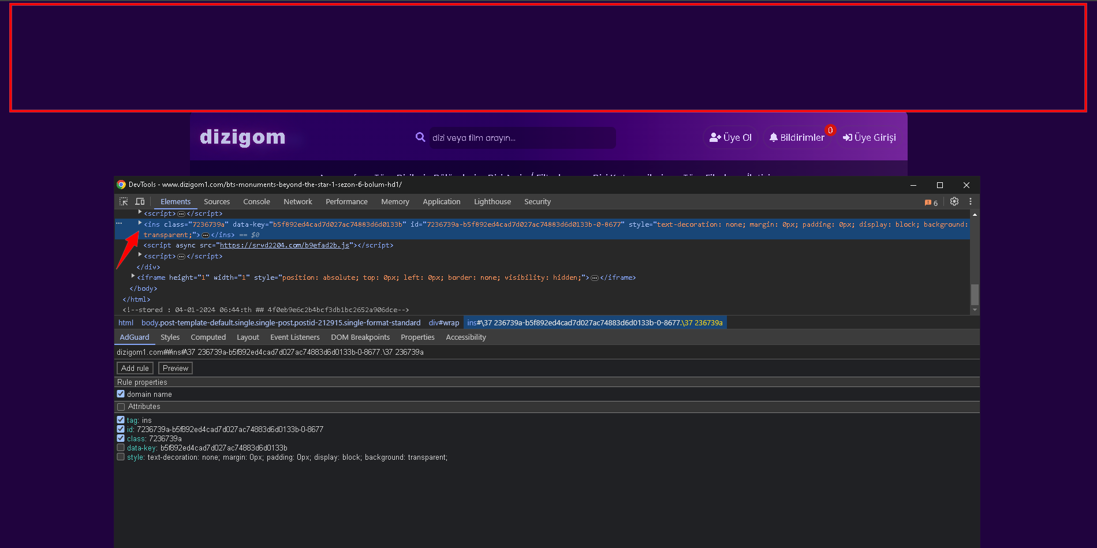Click the Üye Girişi login icon

pyautogui.click(x=847, y=137)
